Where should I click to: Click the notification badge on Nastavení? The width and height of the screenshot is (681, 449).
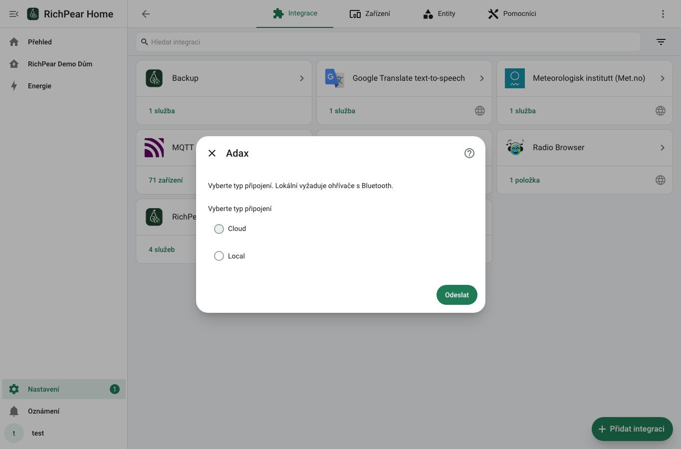coord(115,389)
